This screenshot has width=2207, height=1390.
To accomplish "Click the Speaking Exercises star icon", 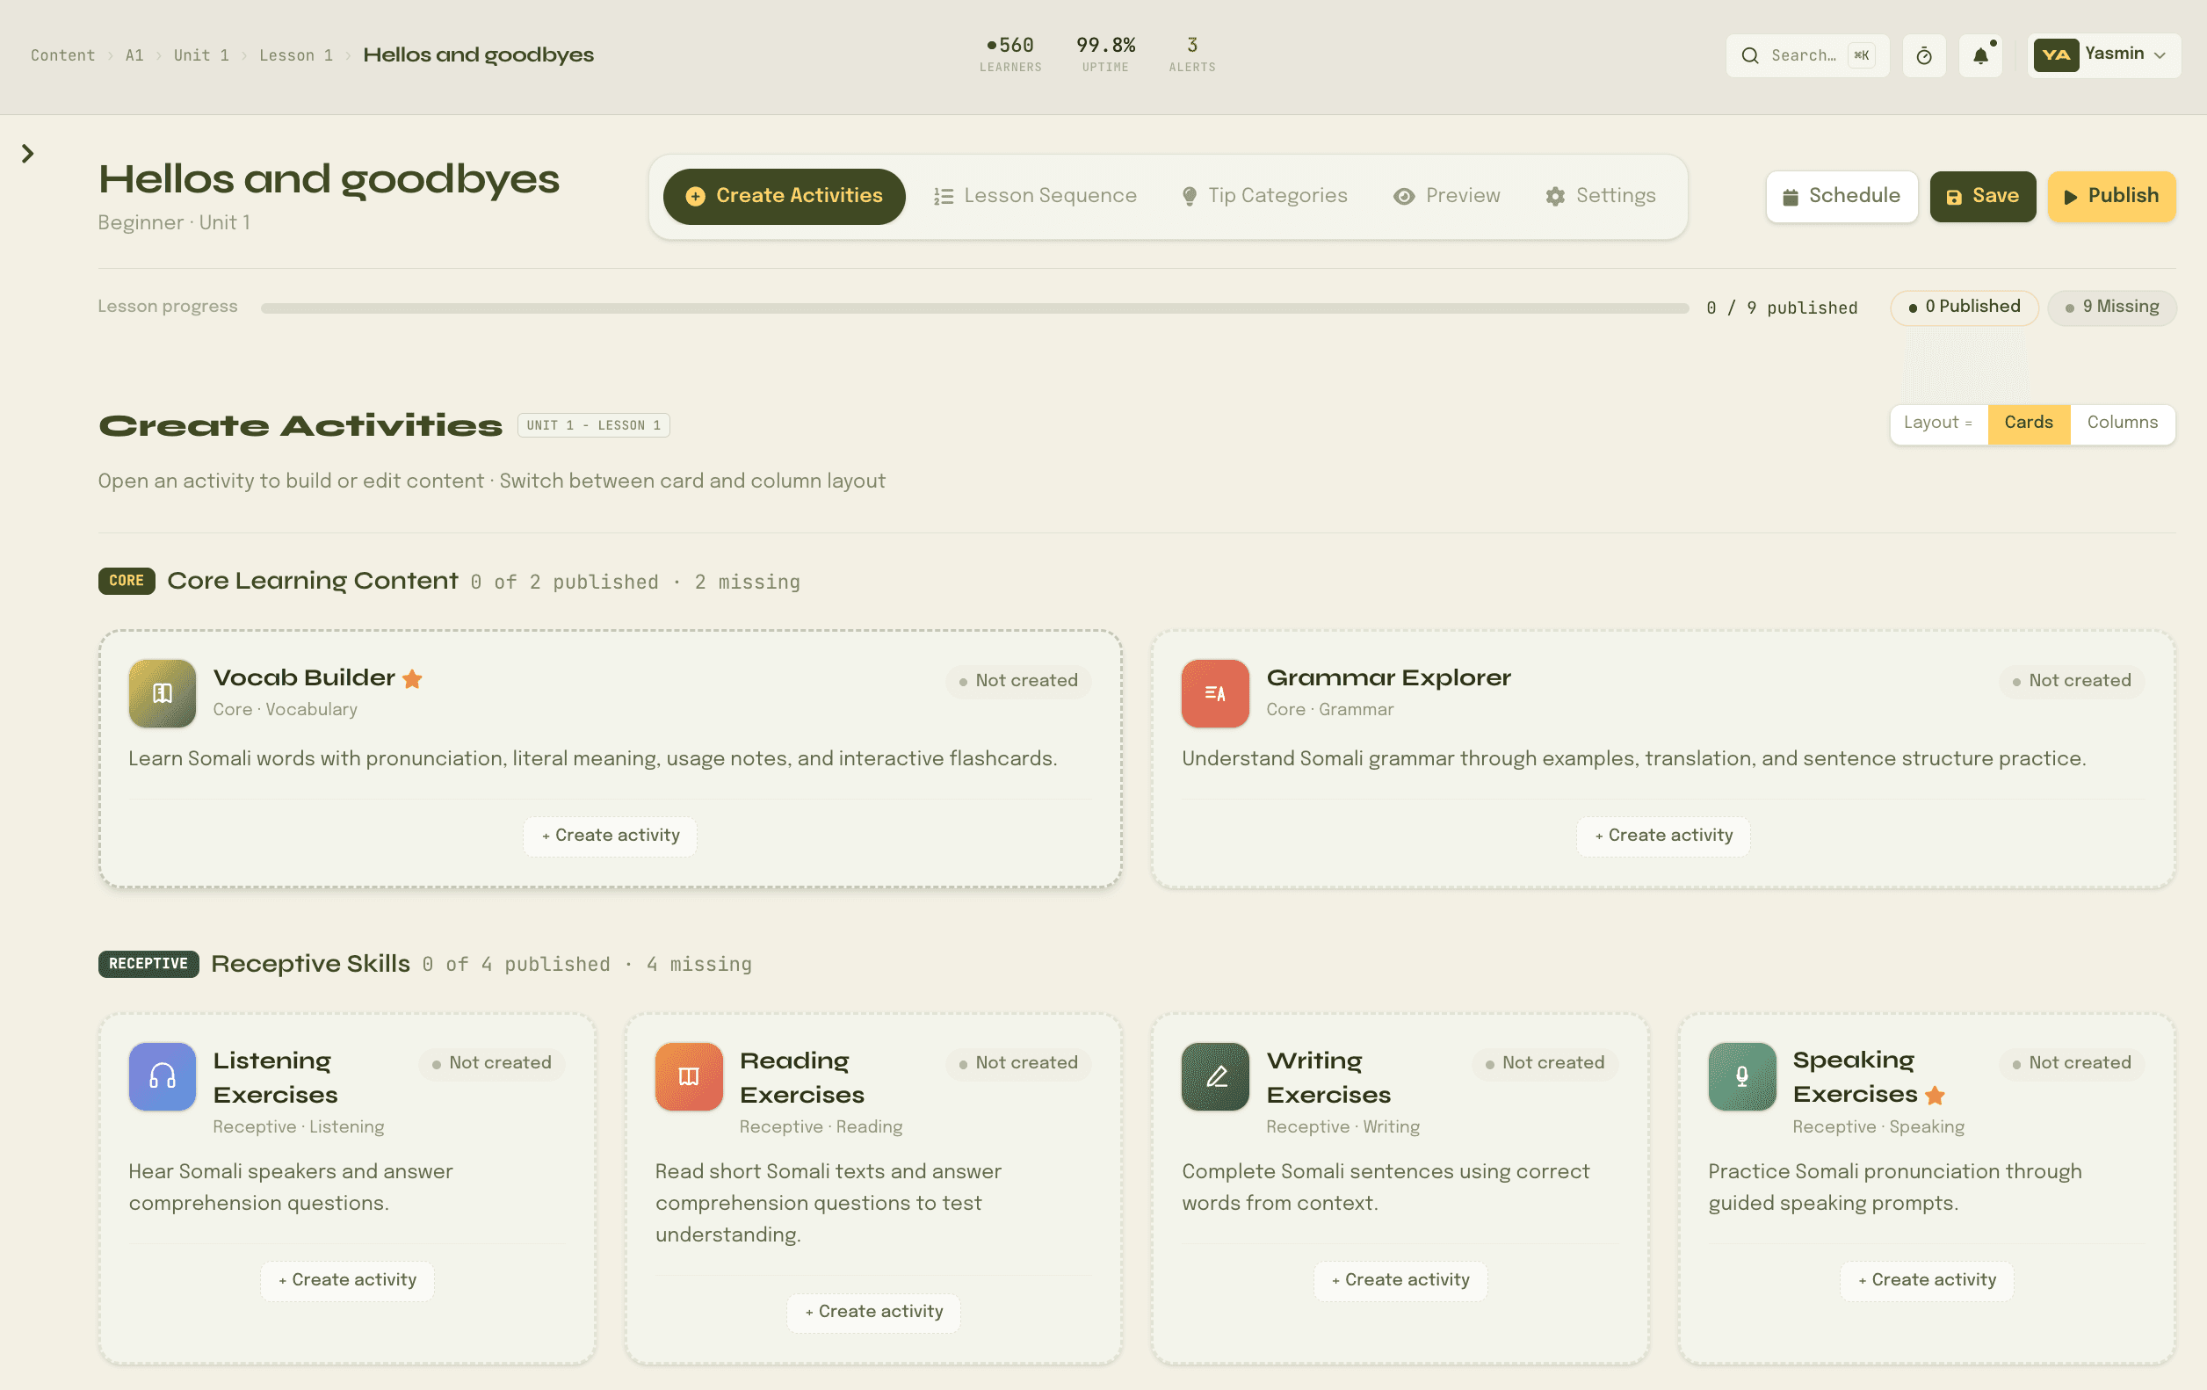I will click(1935, 1096).
